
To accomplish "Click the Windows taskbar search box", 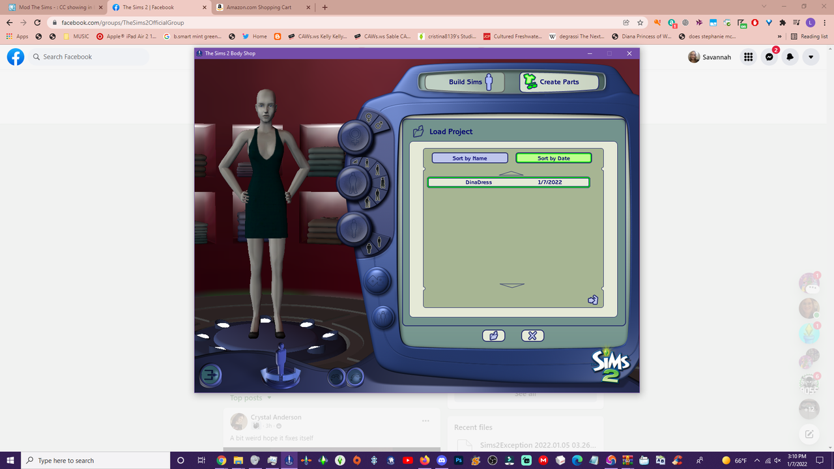I will coord(95,460).
